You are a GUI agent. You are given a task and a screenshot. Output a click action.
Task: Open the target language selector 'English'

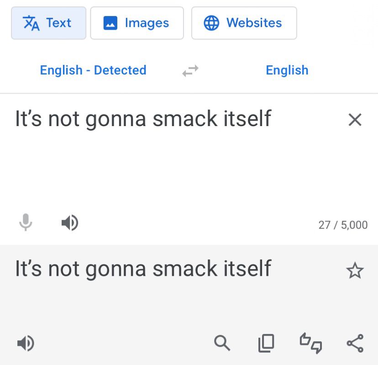pos(287,70)
